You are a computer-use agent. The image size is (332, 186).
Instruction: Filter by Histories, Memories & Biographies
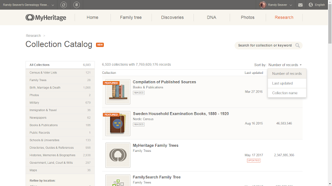tap(60, 155)
